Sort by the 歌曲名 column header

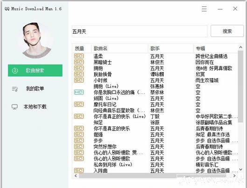click(x=120, y=48)
